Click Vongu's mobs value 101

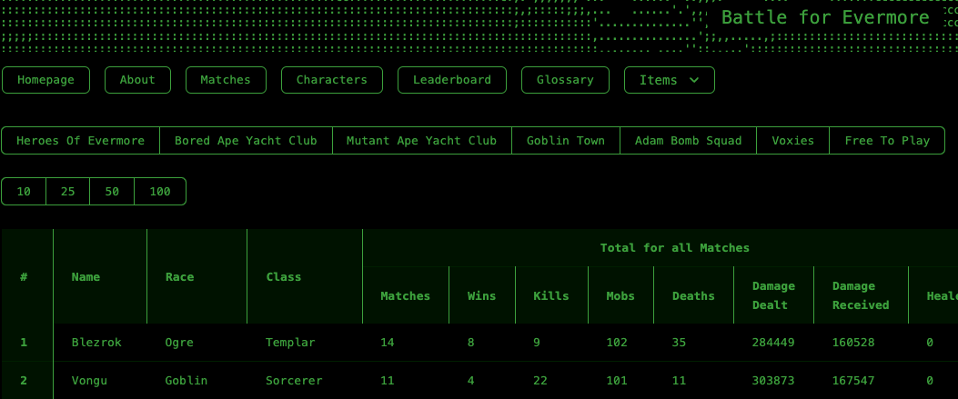point(617,381)
